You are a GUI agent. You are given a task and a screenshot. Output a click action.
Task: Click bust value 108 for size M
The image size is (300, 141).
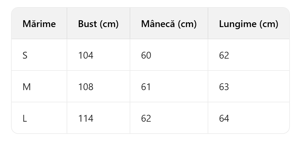(85, 87)
